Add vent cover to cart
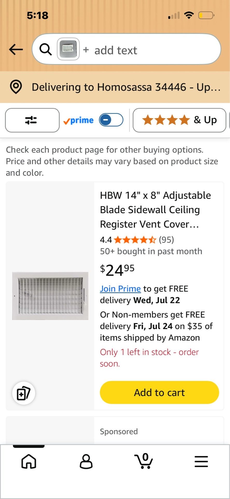 pos(159,392)
